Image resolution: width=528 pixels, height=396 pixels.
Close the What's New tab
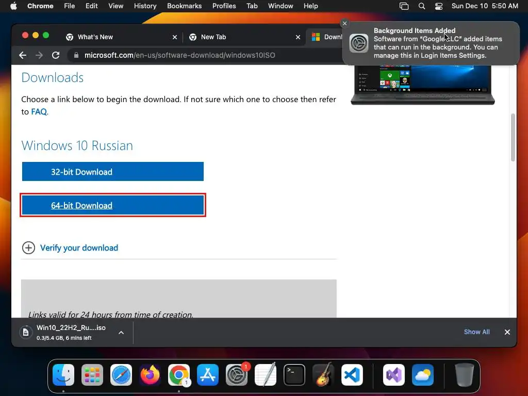click(175, 37)
